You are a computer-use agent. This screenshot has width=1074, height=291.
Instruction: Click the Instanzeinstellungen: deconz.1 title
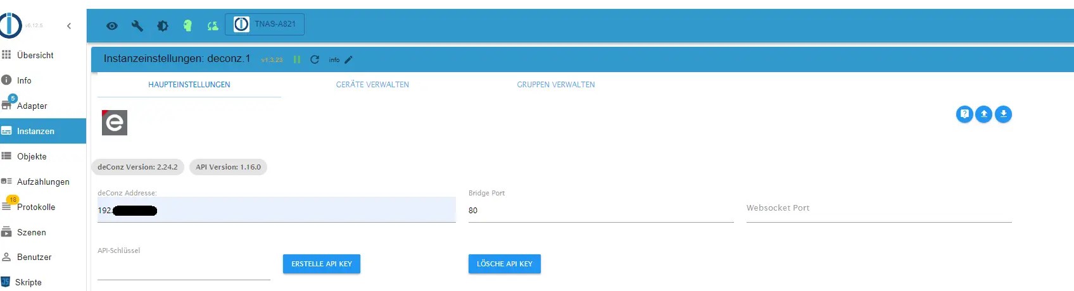point(177,58)
